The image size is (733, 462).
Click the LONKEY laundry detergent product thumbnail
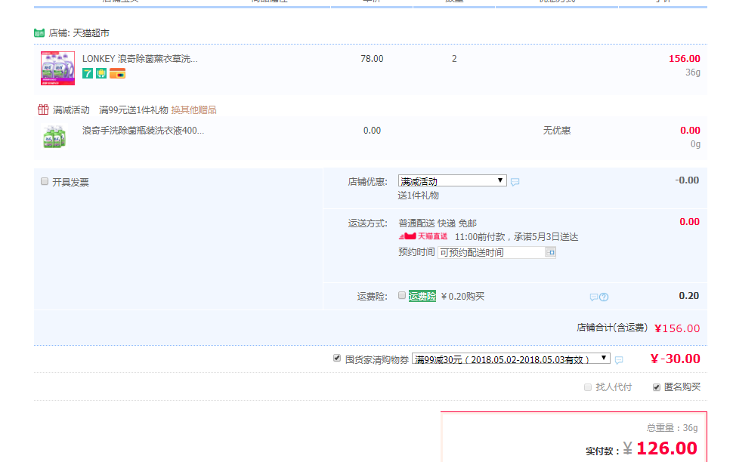point(58,68)
